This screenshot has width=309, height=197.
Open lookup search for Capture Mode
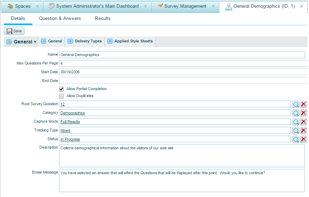tap(296, 122)
